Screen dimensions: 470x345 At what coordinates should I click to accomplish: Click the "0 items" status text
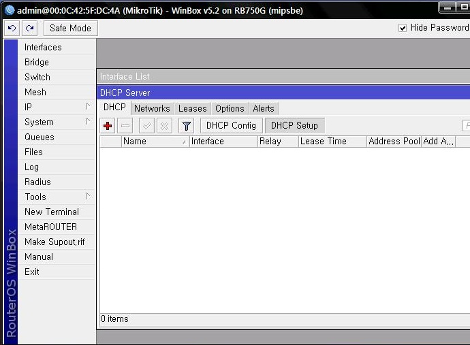(x=114, y=319)
